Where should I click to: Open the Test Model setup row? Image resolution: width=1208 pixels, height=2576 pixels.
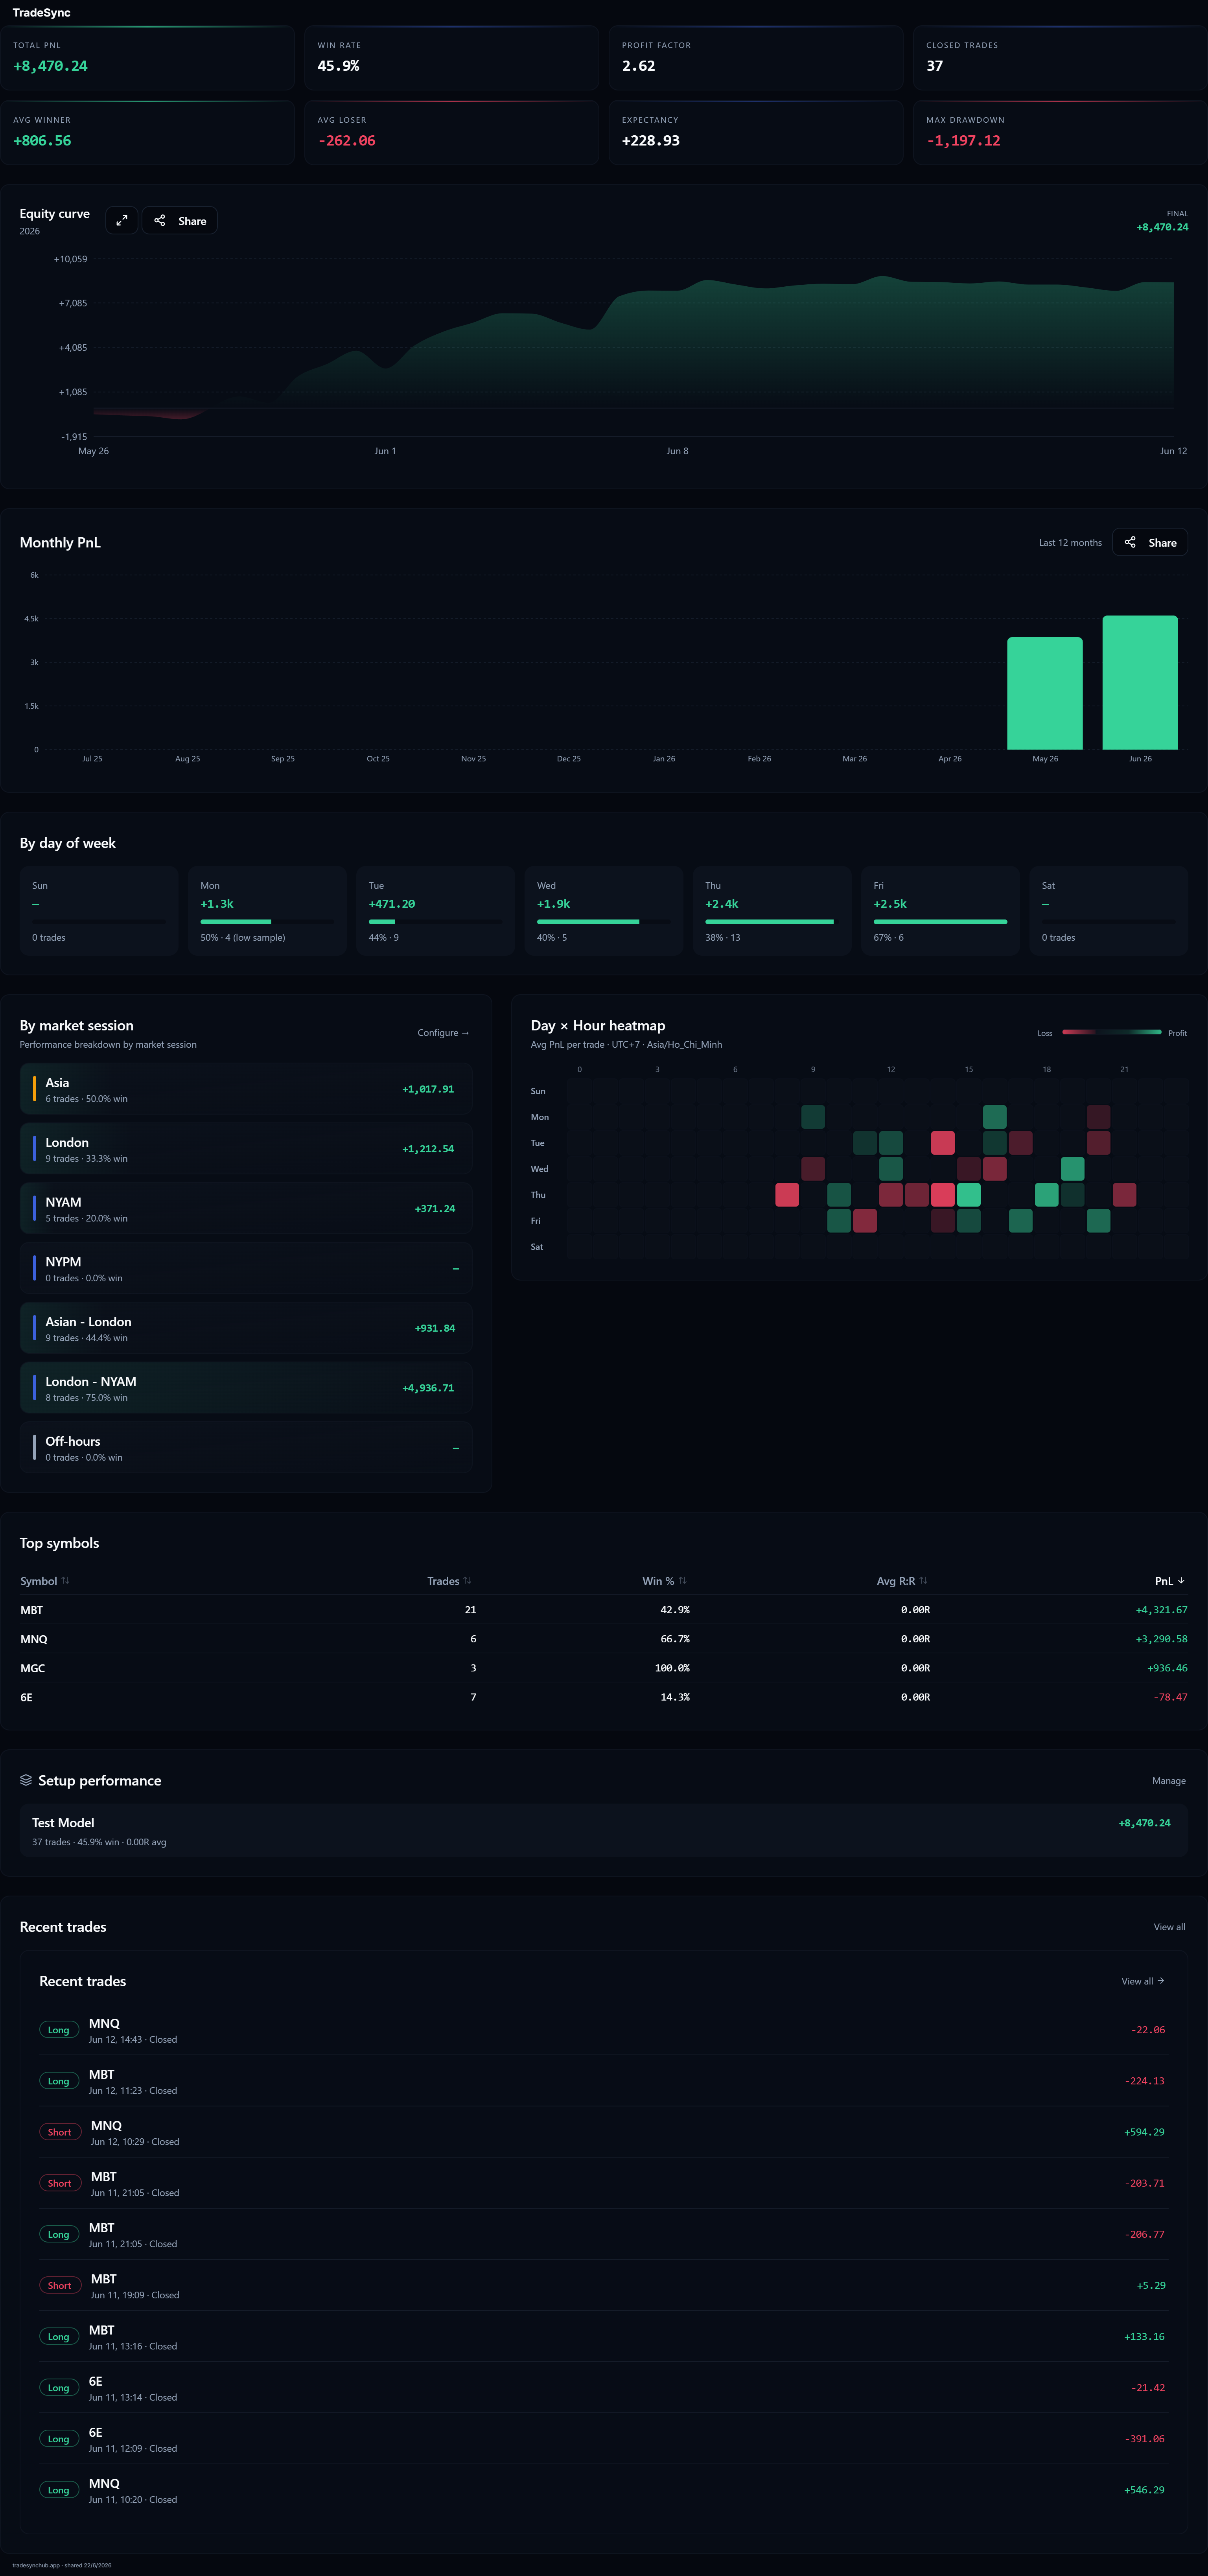[604, 1831]
